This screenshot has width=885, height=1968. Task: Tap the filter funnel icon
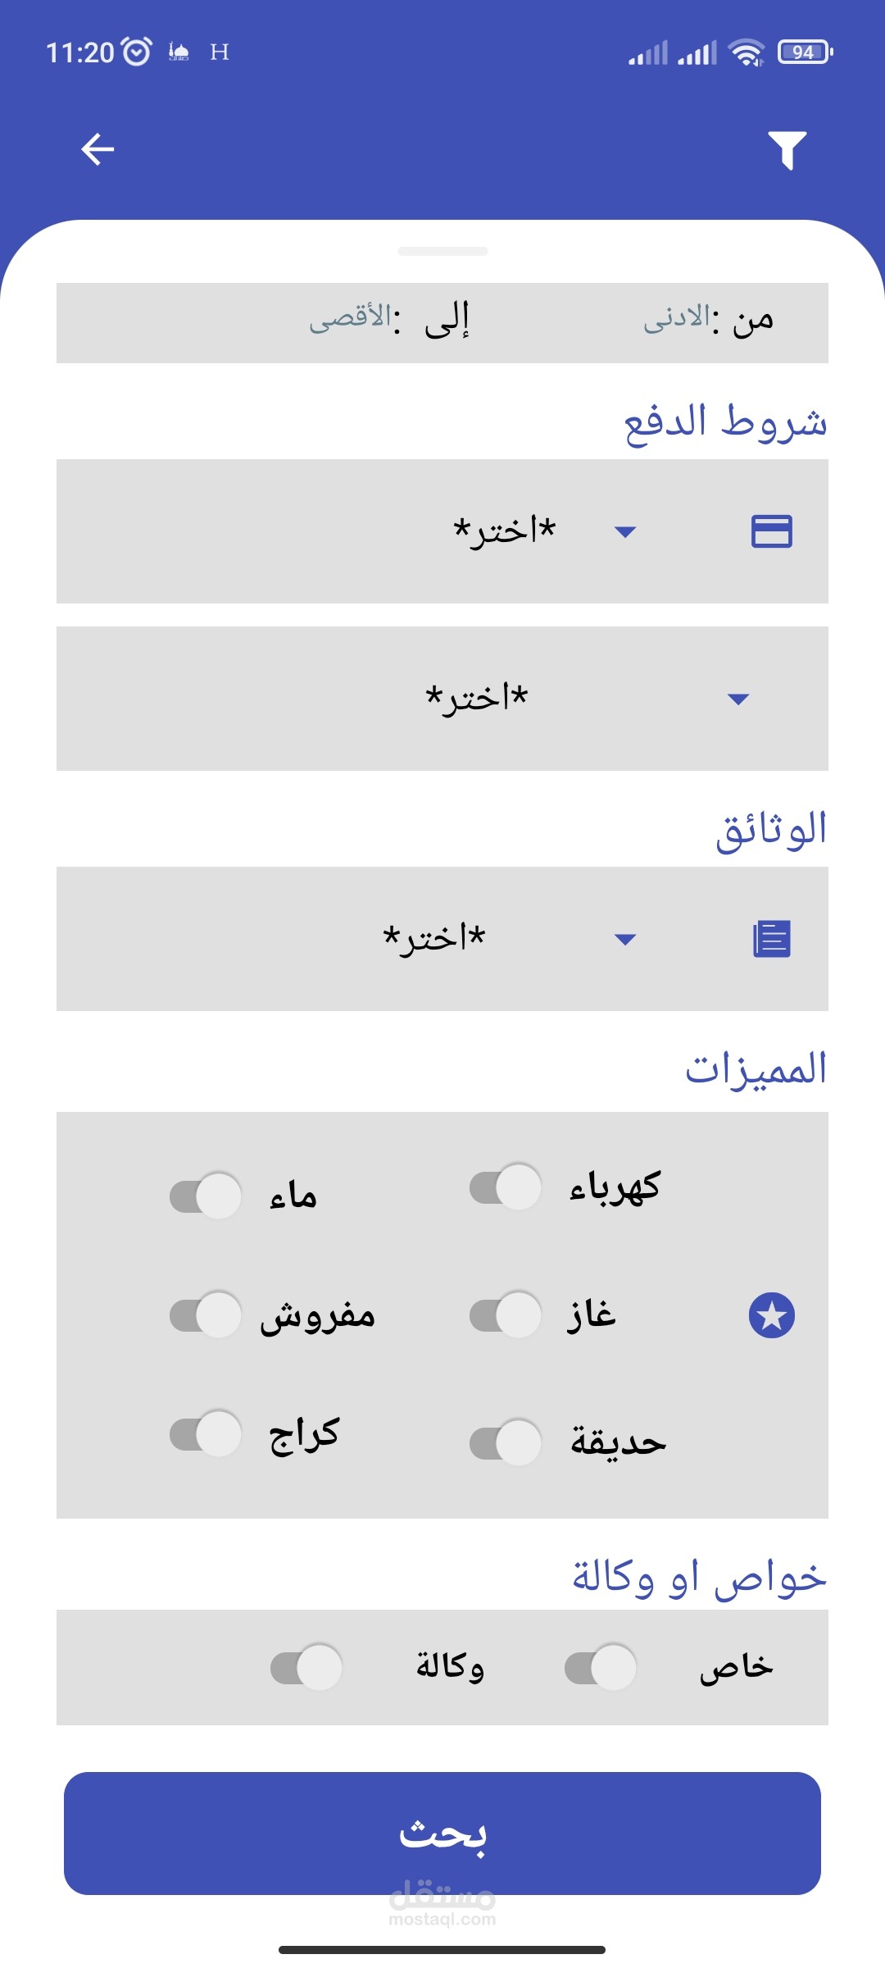(x=787, y=150)
